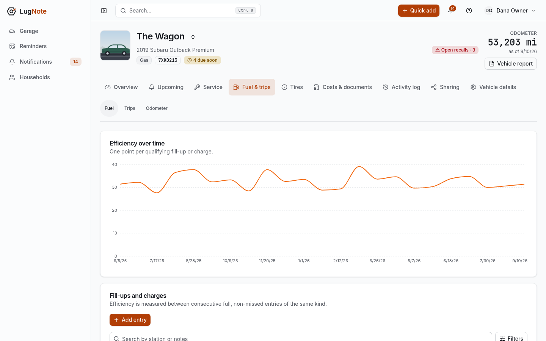Switch to the Tires tab
Screen dimensions: 546x341
pos(292,87)
